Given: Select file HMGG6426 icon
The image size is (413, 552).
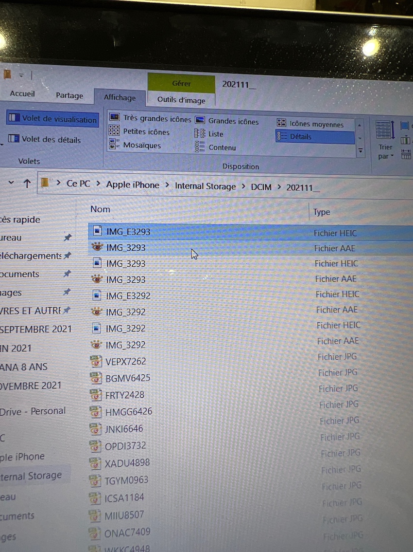Looking at the screenshot, I should click(95, 411).
